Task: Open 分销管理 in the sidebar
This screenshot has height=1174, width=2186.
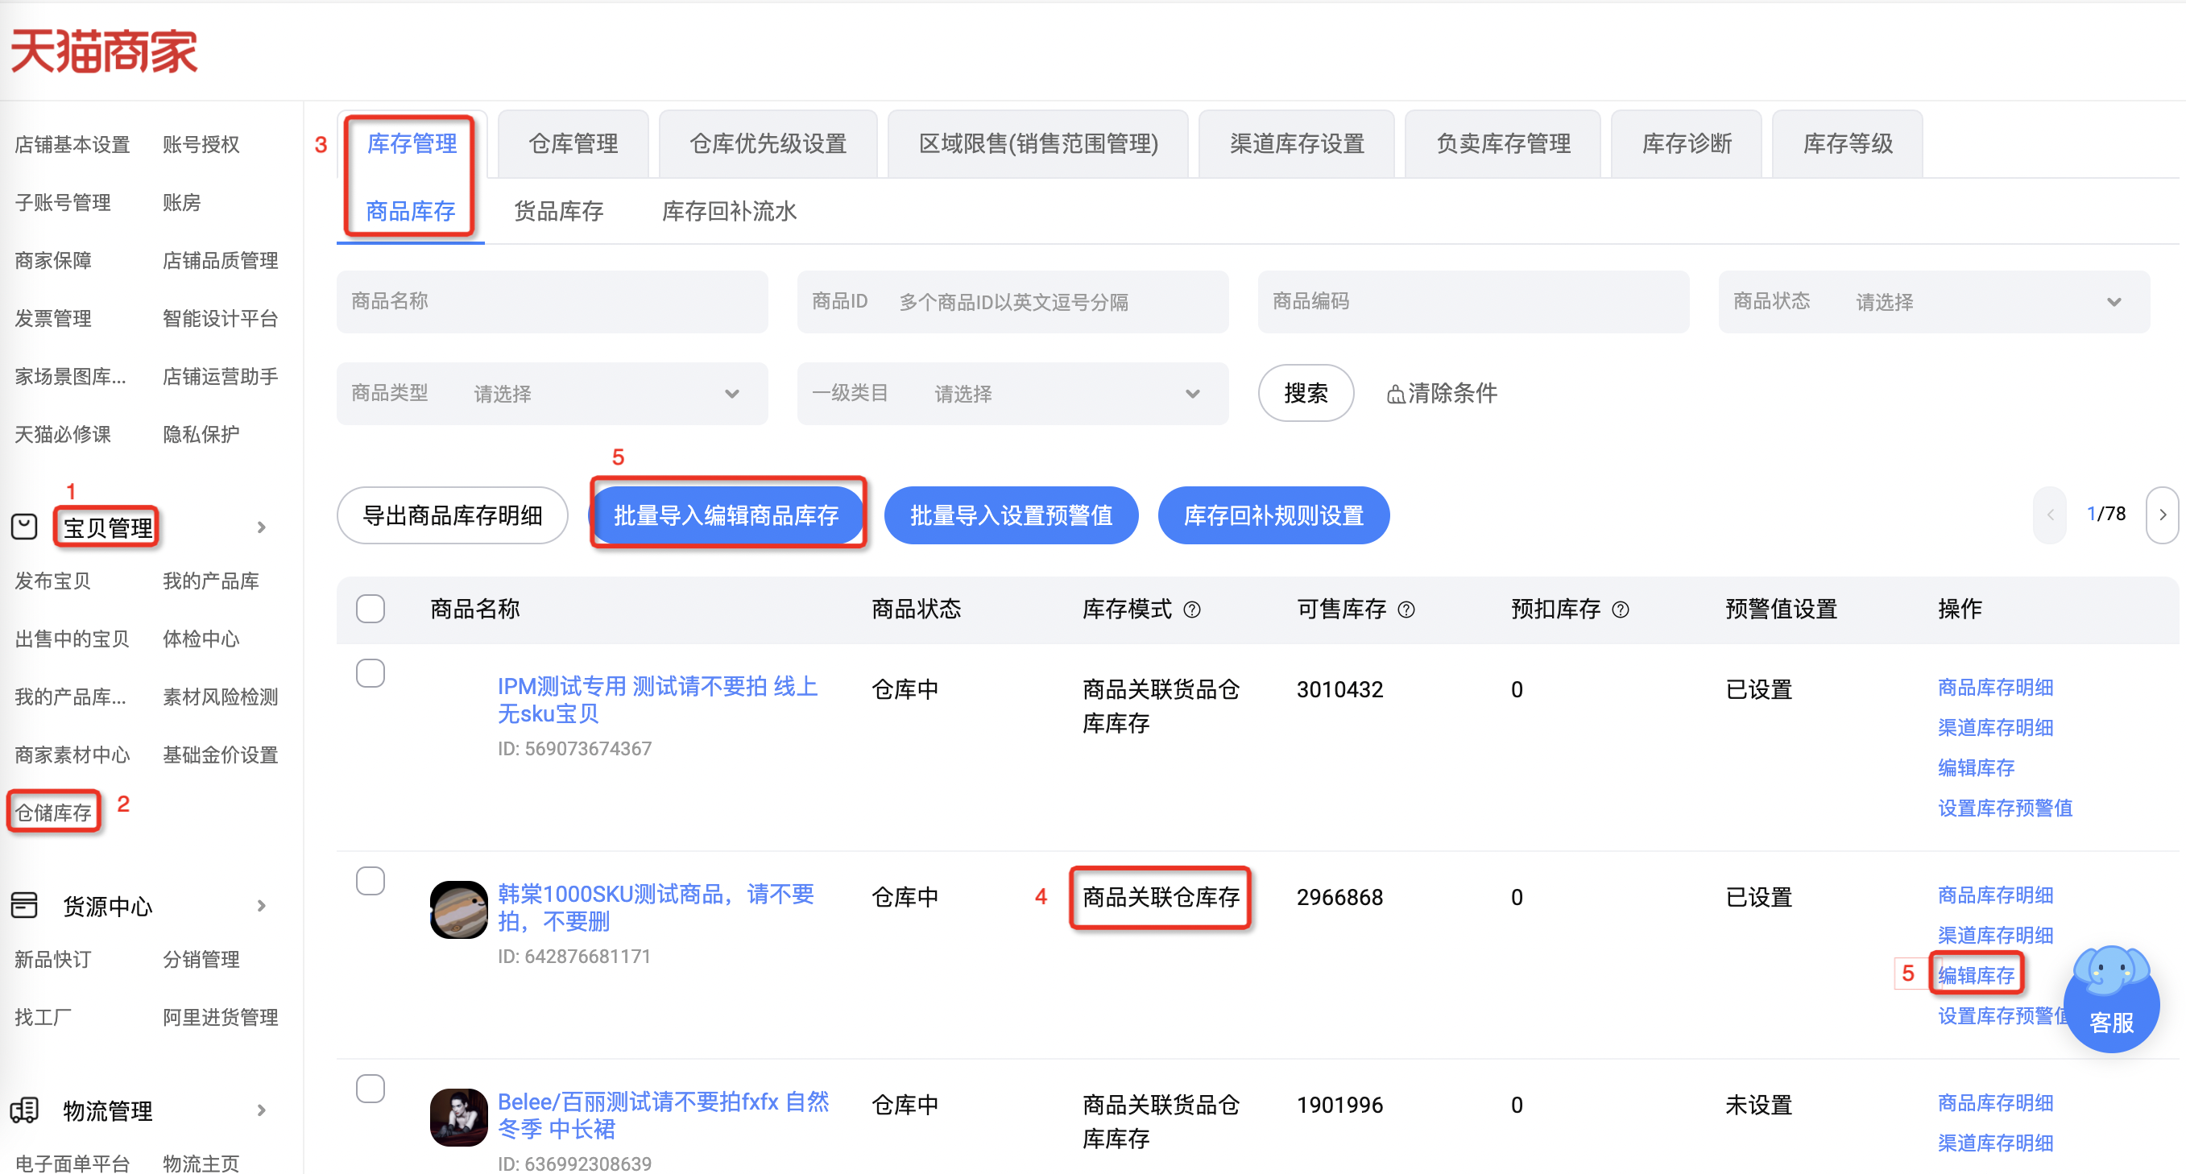Action: pos(201,959)
